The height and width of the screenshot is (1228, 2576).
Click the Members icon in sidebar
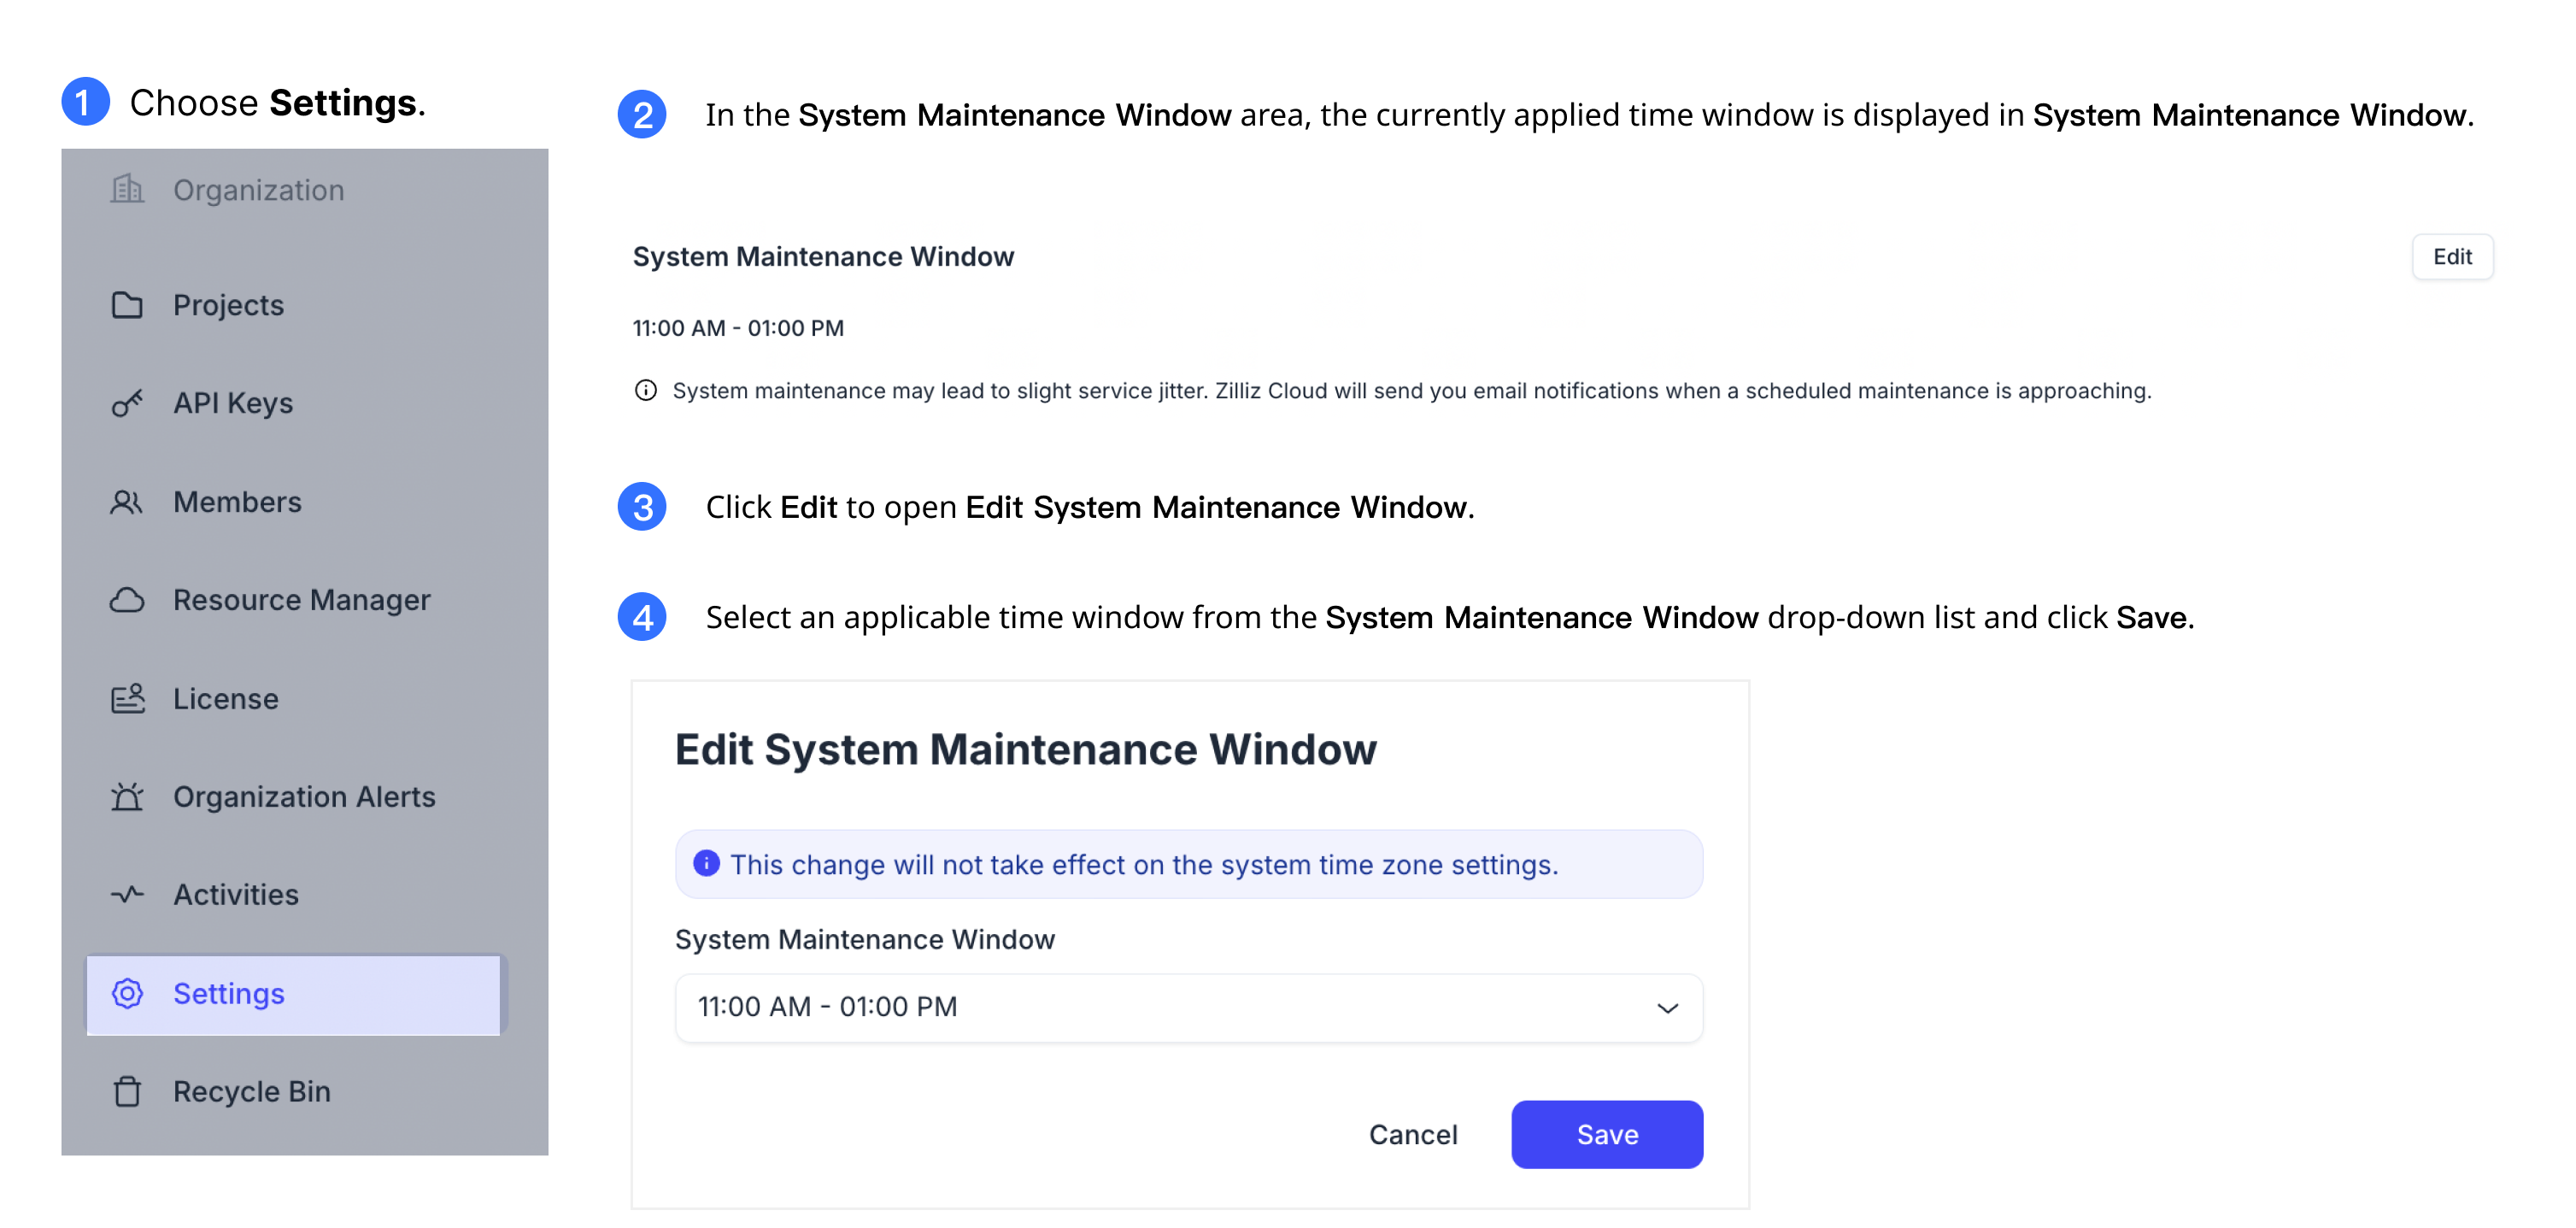click(128, 500)
